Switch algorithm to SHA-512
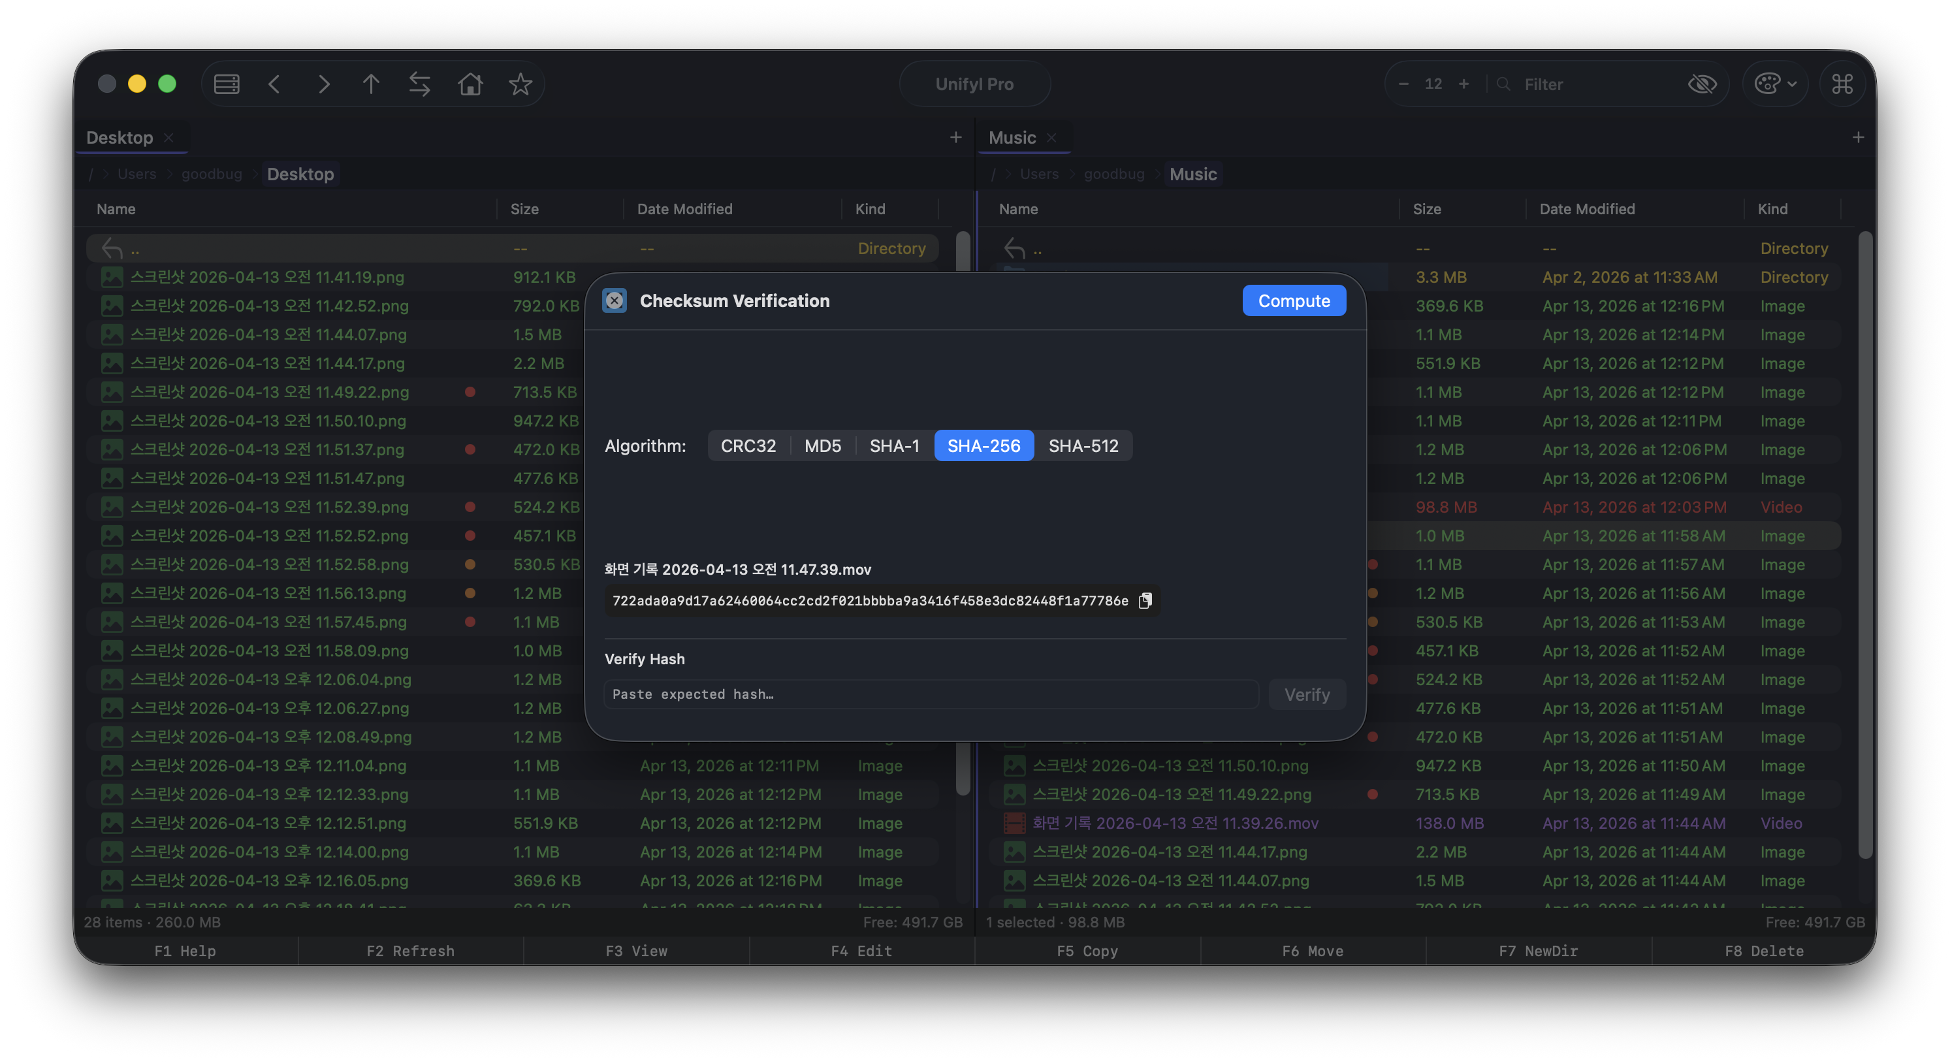The image size is (1950, 1062). coord(1083,446)
